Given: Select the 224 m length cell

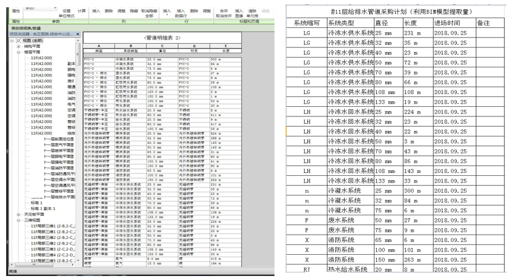Looking at the screenshot, I should coord(417,112).
